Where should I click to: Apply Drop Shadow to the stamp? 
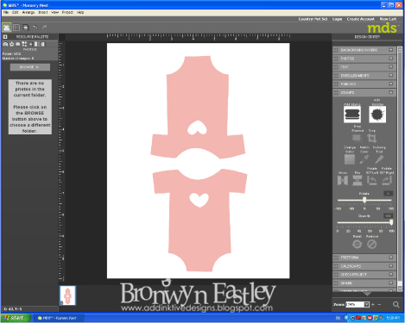click(x=357, y=138)
